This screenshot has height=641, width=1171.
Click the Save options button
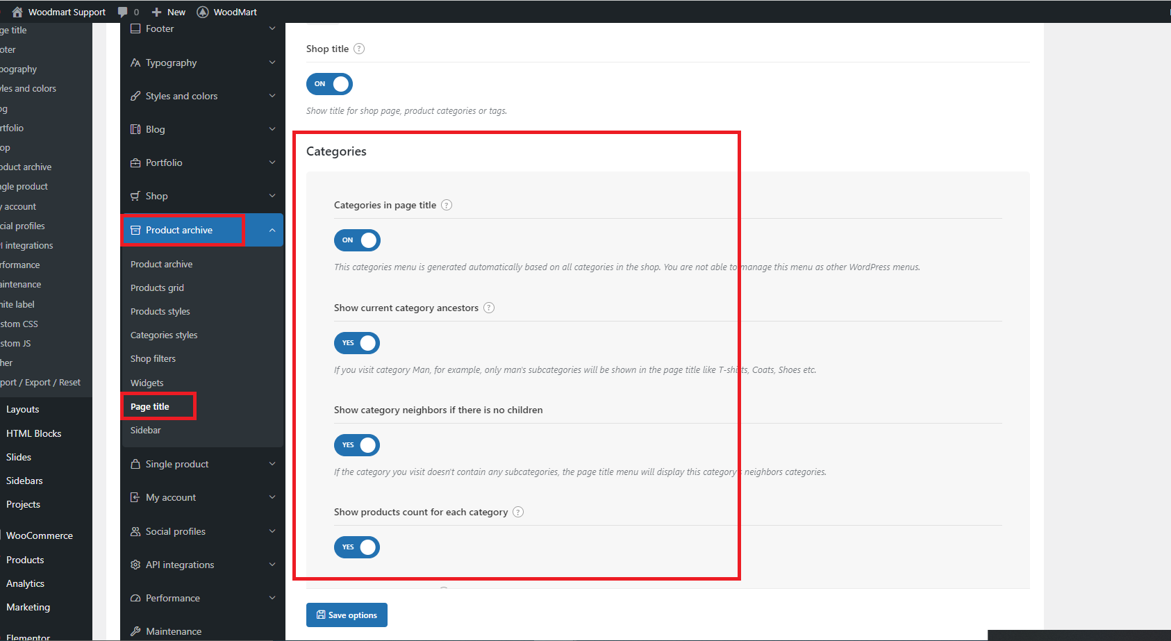347,615
